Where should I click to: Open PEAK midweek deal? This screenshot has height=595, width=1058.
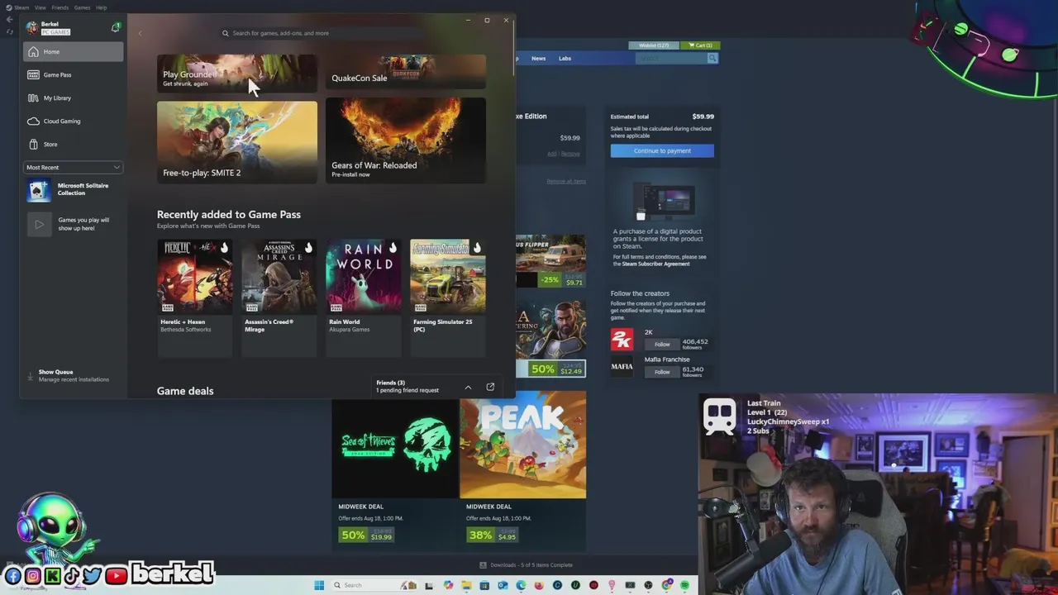522,471
